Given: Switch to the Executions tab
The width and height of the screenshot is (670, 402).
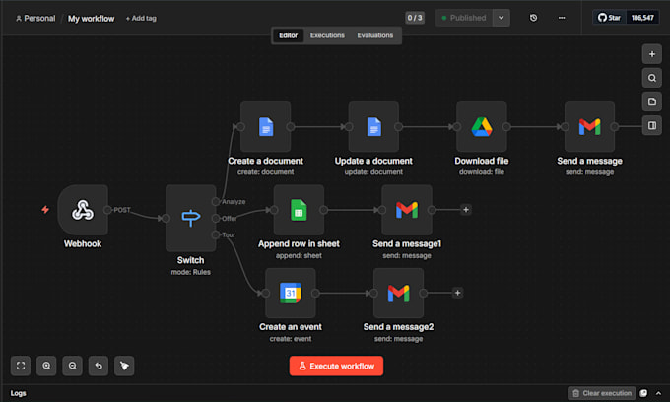Looking at the screenshot, I should (327, 35).
